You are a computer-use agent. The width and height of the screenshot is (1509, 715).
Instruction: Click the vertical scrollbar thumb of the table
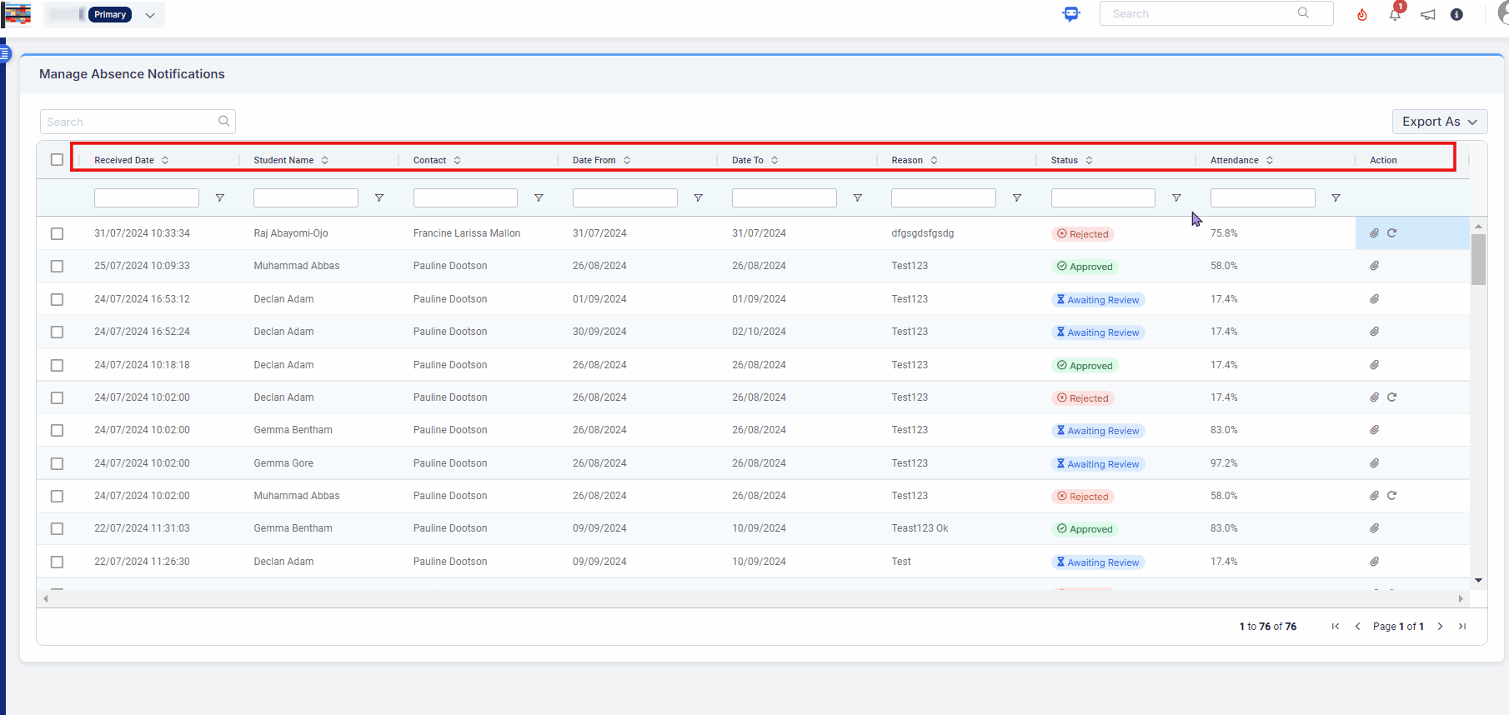(1478, 259)
